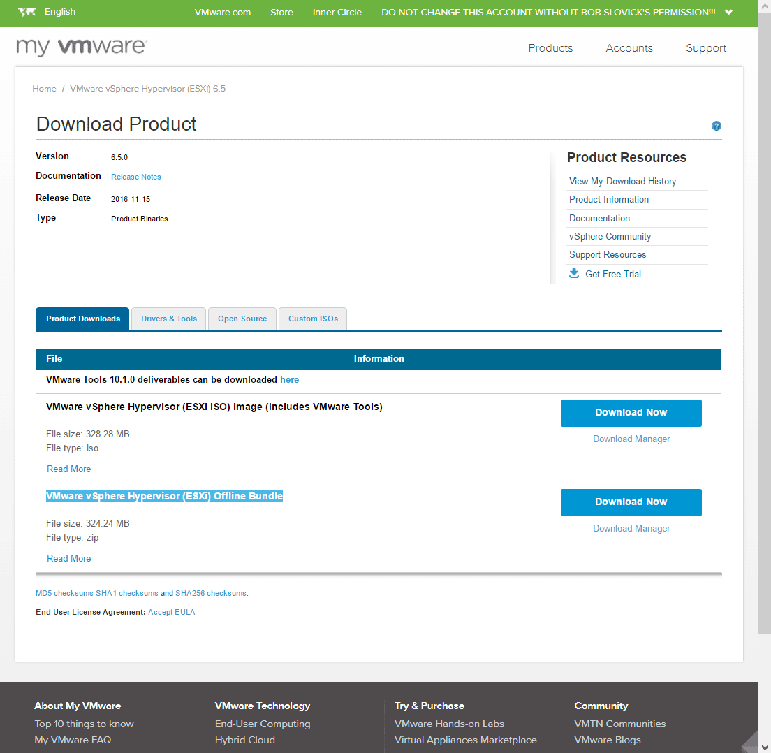Screen dimensions: 771x753
Task: Open vSphere Community link
Action: pyautogui.click(x=610, y=237)
